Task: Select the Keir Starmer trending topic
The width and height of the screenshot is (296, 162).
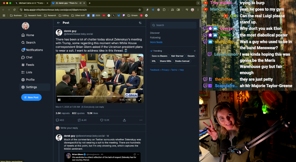Action: click(x=178, y=56)
